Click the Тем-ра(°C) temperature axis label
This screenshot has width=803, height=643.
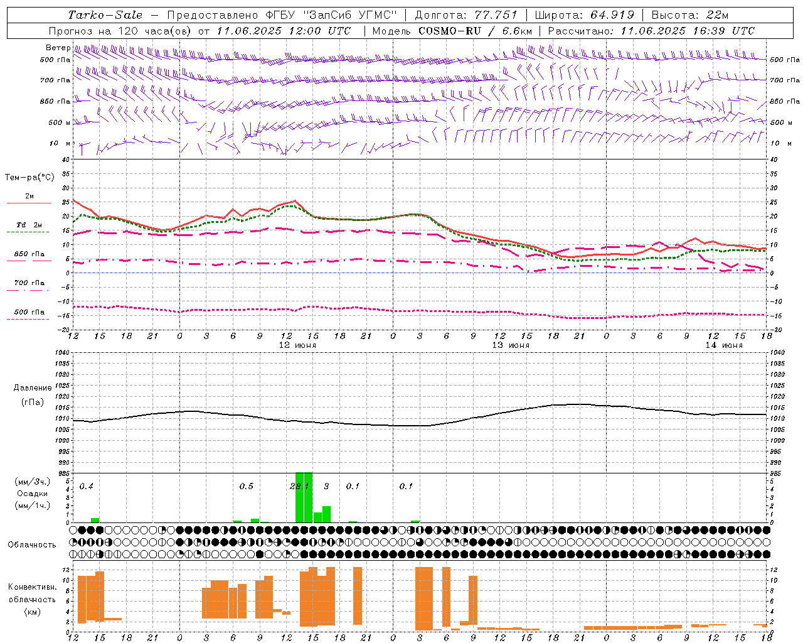pyautogui.click(x=29, y=178)
